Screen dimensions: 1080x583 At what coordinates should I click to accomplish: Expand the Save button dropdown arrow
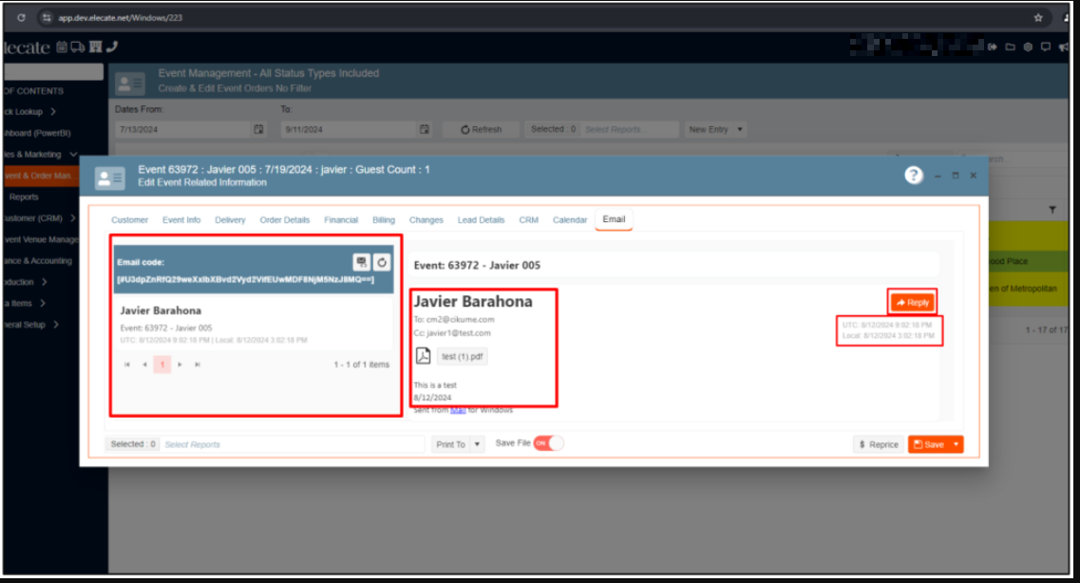956,444
